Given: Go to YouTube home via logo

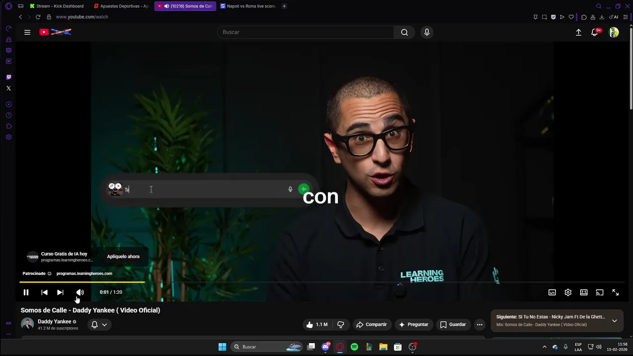Looking at the screenshot, I should click(x=55, y=32).
